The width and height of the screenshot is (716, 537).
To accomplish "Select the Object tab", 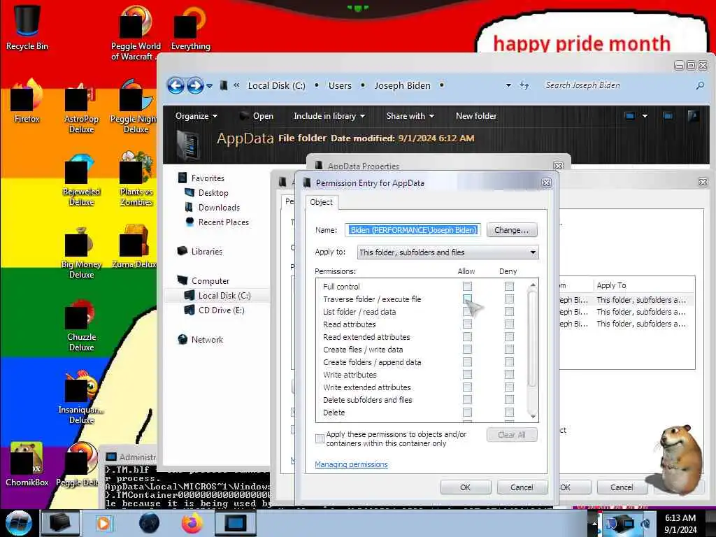I will coord(322,202).
